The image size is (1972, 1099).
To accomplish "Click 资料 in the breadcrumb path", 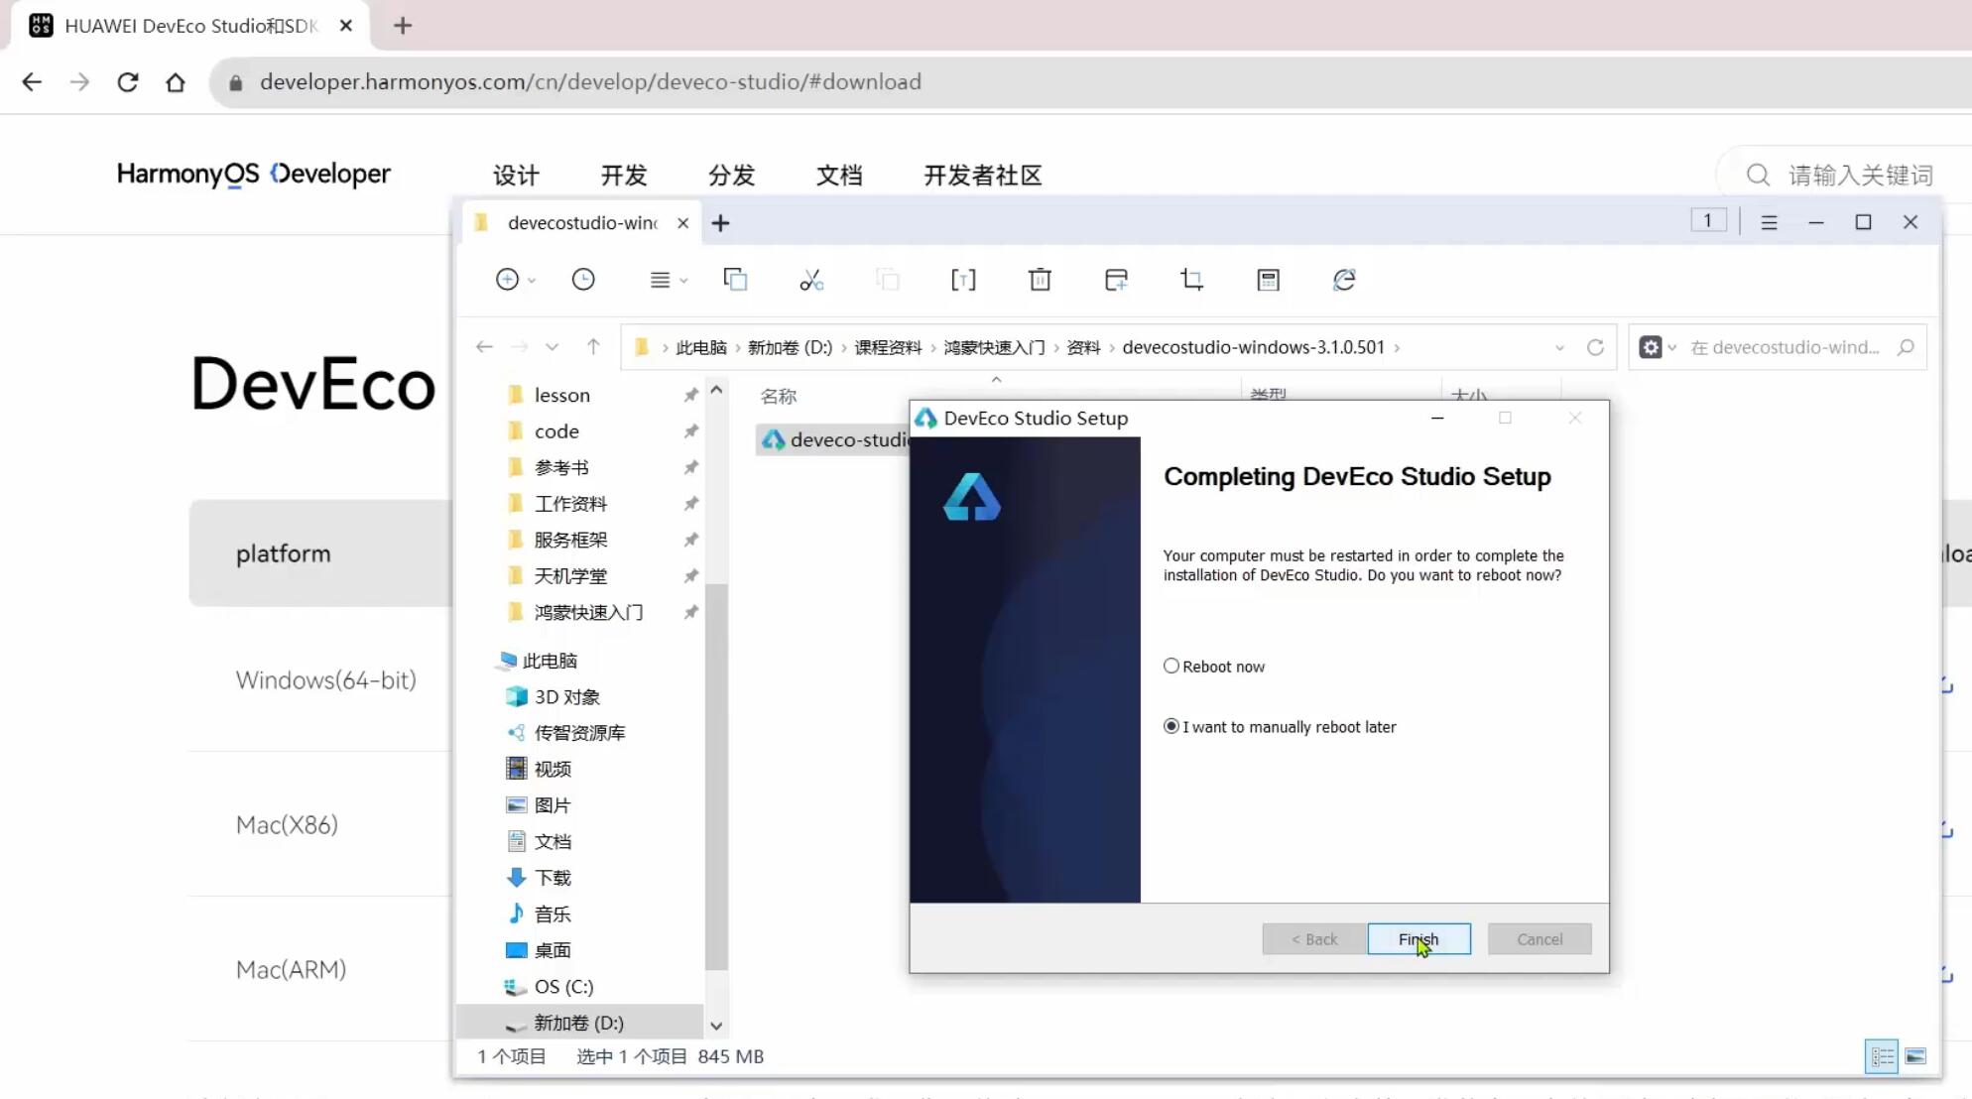I will pos(1083,347).
